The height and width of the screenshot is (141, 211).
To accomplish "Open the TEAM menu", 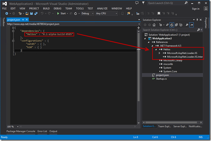I will [x=69, y=9].
